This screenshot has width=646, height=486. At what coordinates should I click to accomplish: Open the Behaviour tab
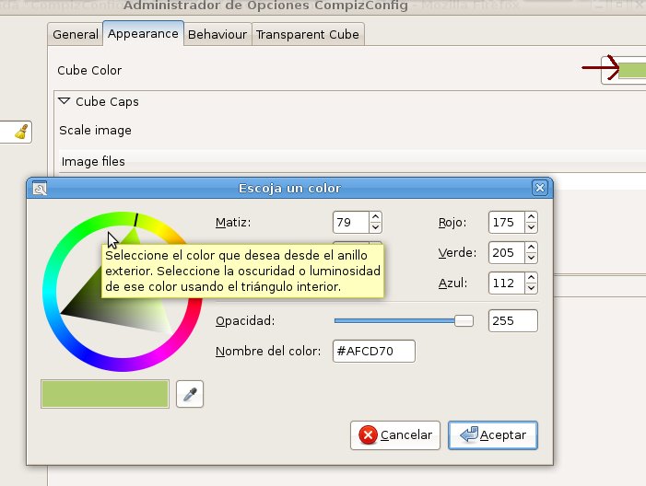pos(217,34)
